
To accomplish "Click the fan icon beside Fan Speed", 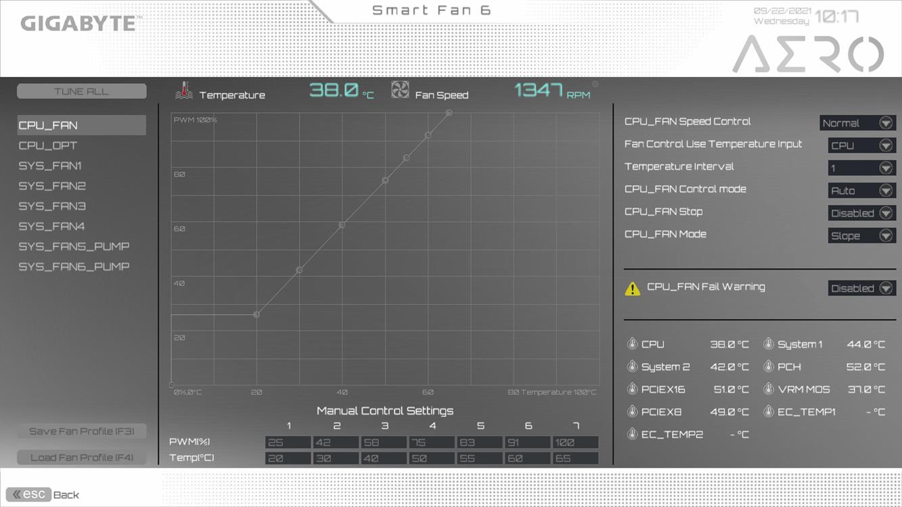I will pos(400,91).
